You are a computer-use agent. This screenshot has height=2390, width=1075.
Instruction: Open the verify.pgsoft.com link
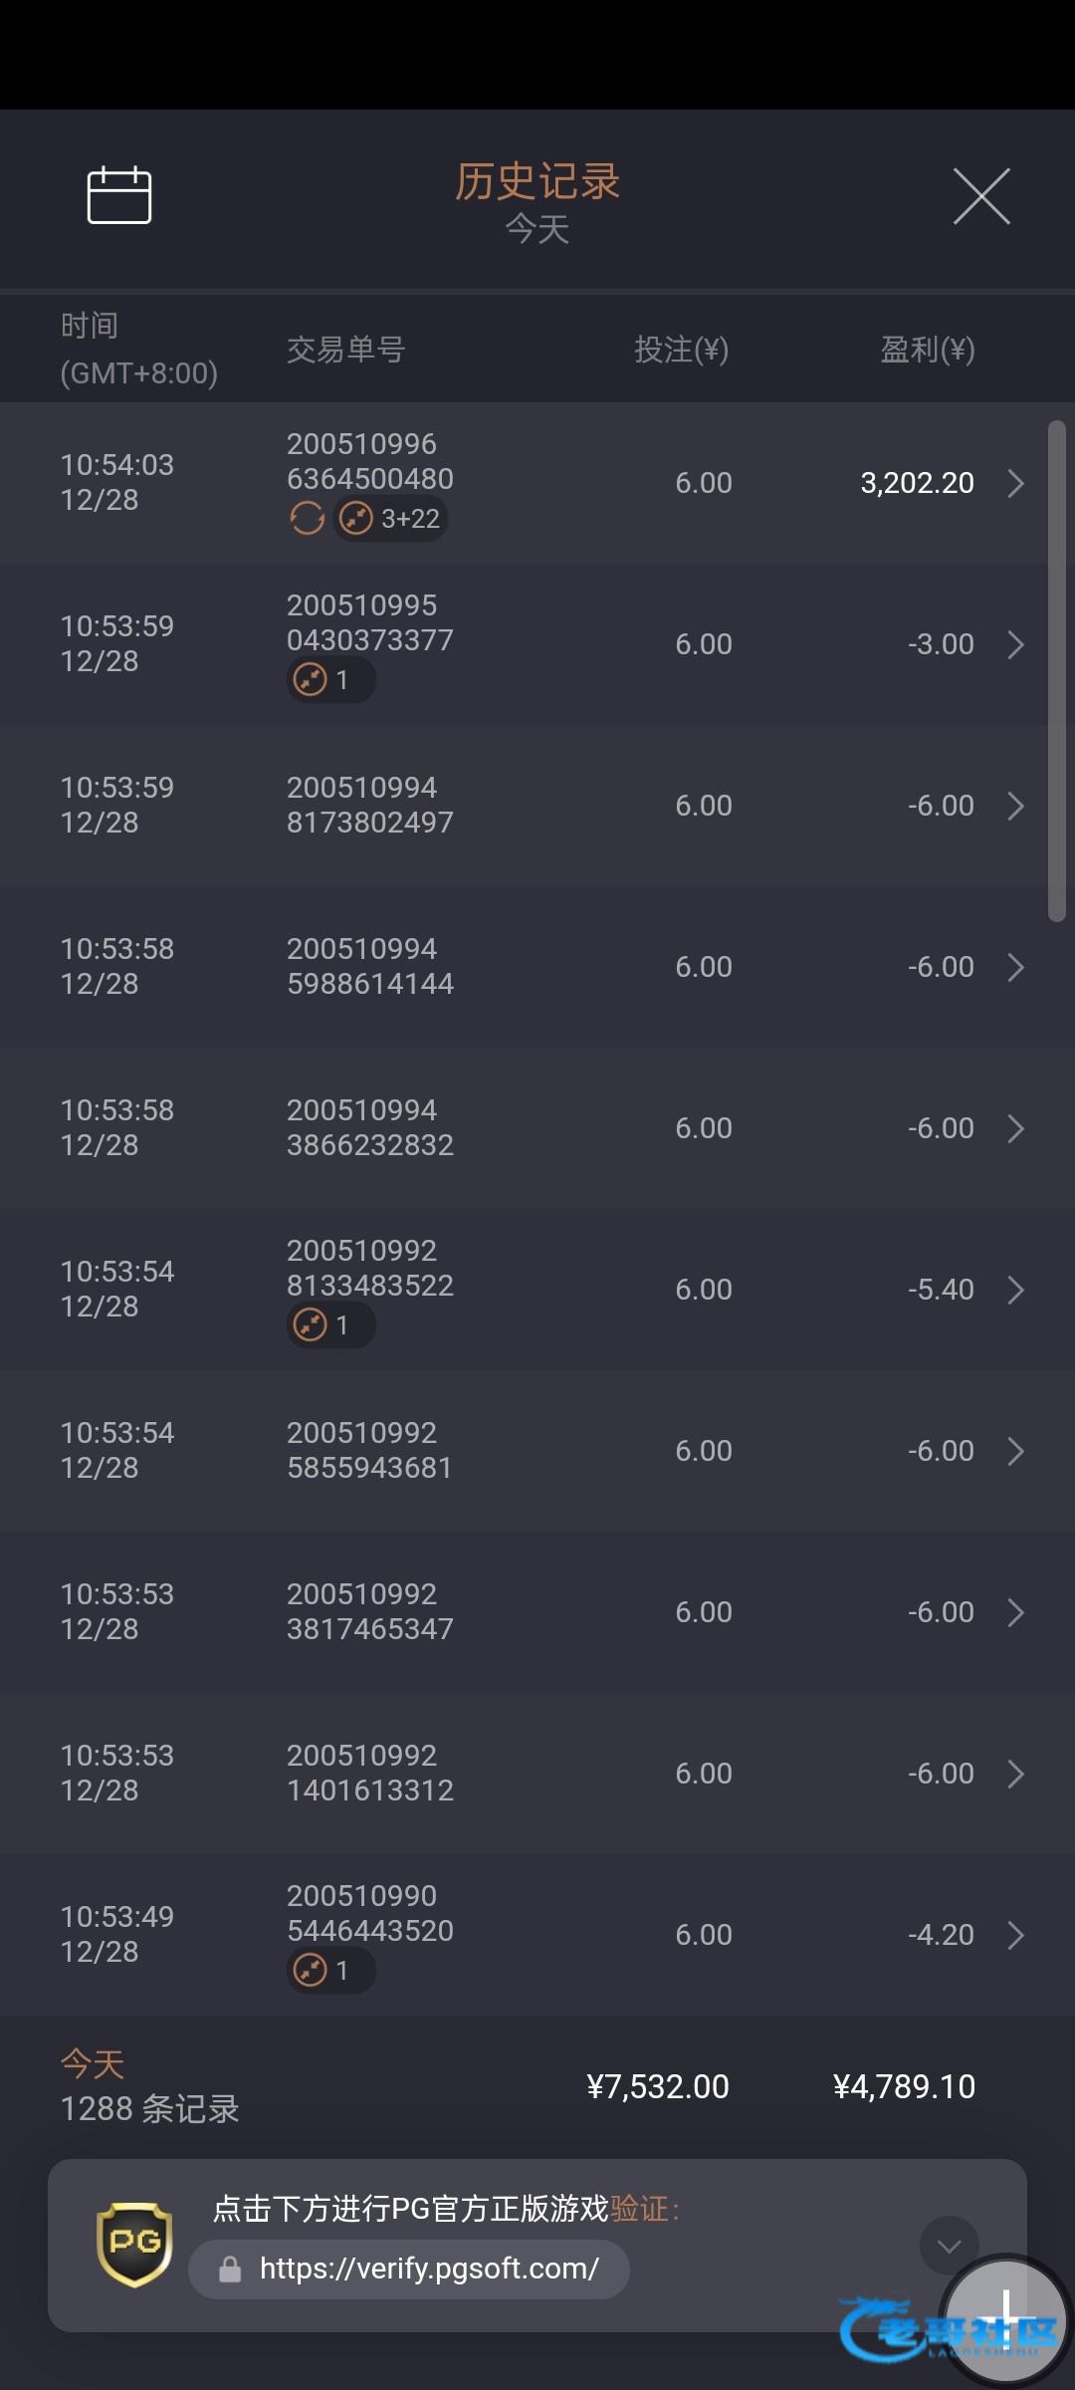(428, 2270)
